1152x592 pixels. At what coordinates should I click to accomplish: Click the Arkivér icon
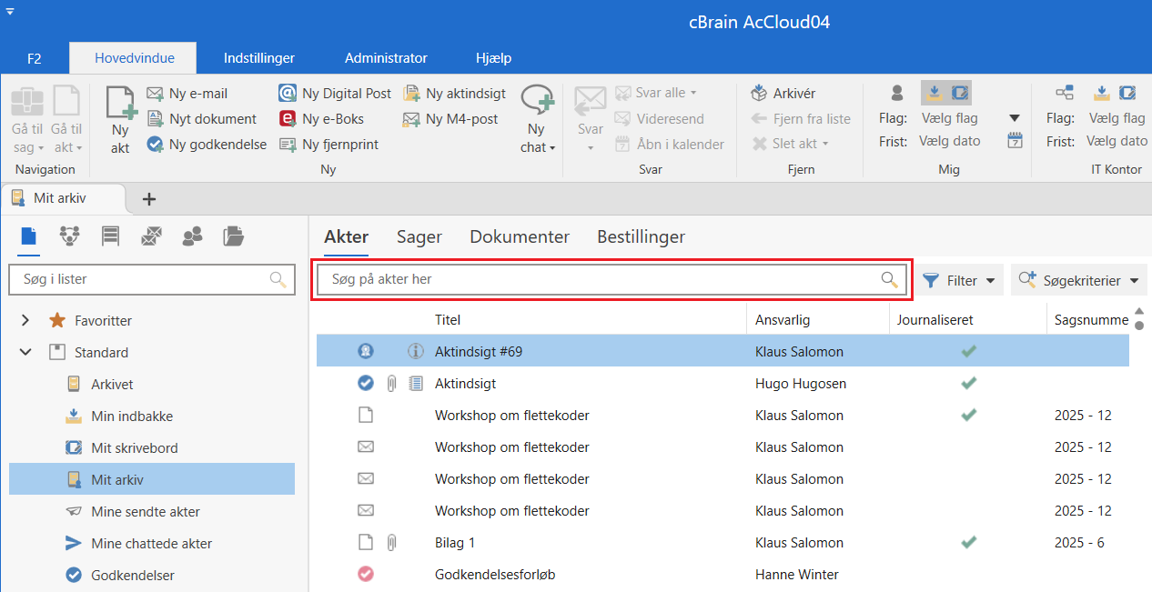[x=760, y=93]
